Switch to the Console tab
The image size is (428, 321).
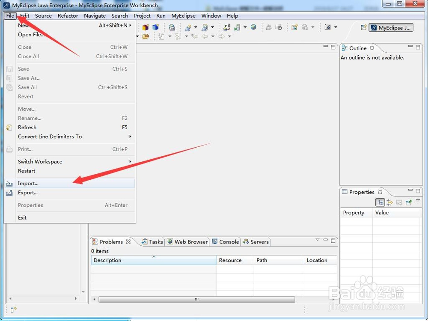click(x=225, y=241)
